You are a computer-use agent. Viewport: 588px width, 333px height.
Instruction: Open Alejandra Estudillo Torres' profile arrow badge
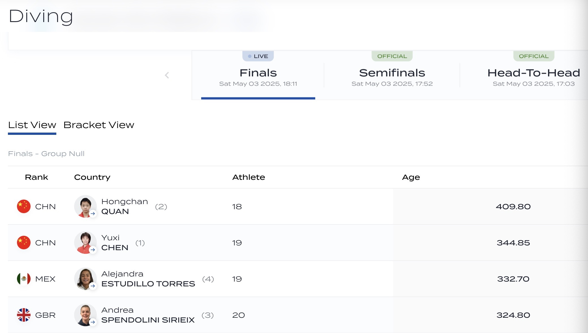[x=93, y=286]
